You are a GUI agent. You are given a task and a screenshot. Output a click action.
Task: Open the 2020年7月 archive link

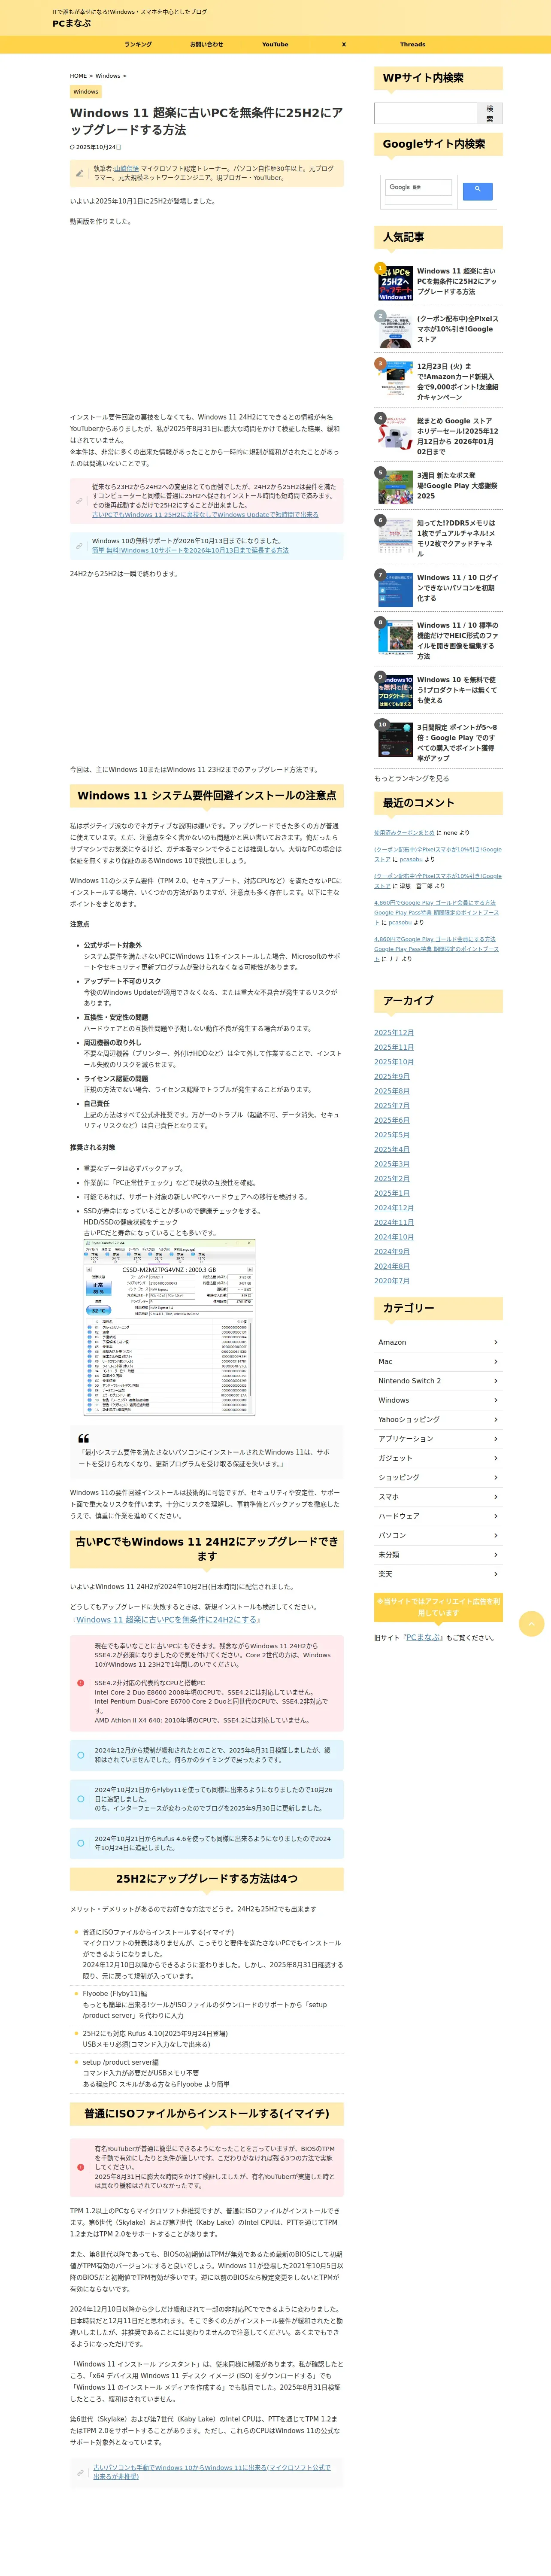coord(392,1281)
